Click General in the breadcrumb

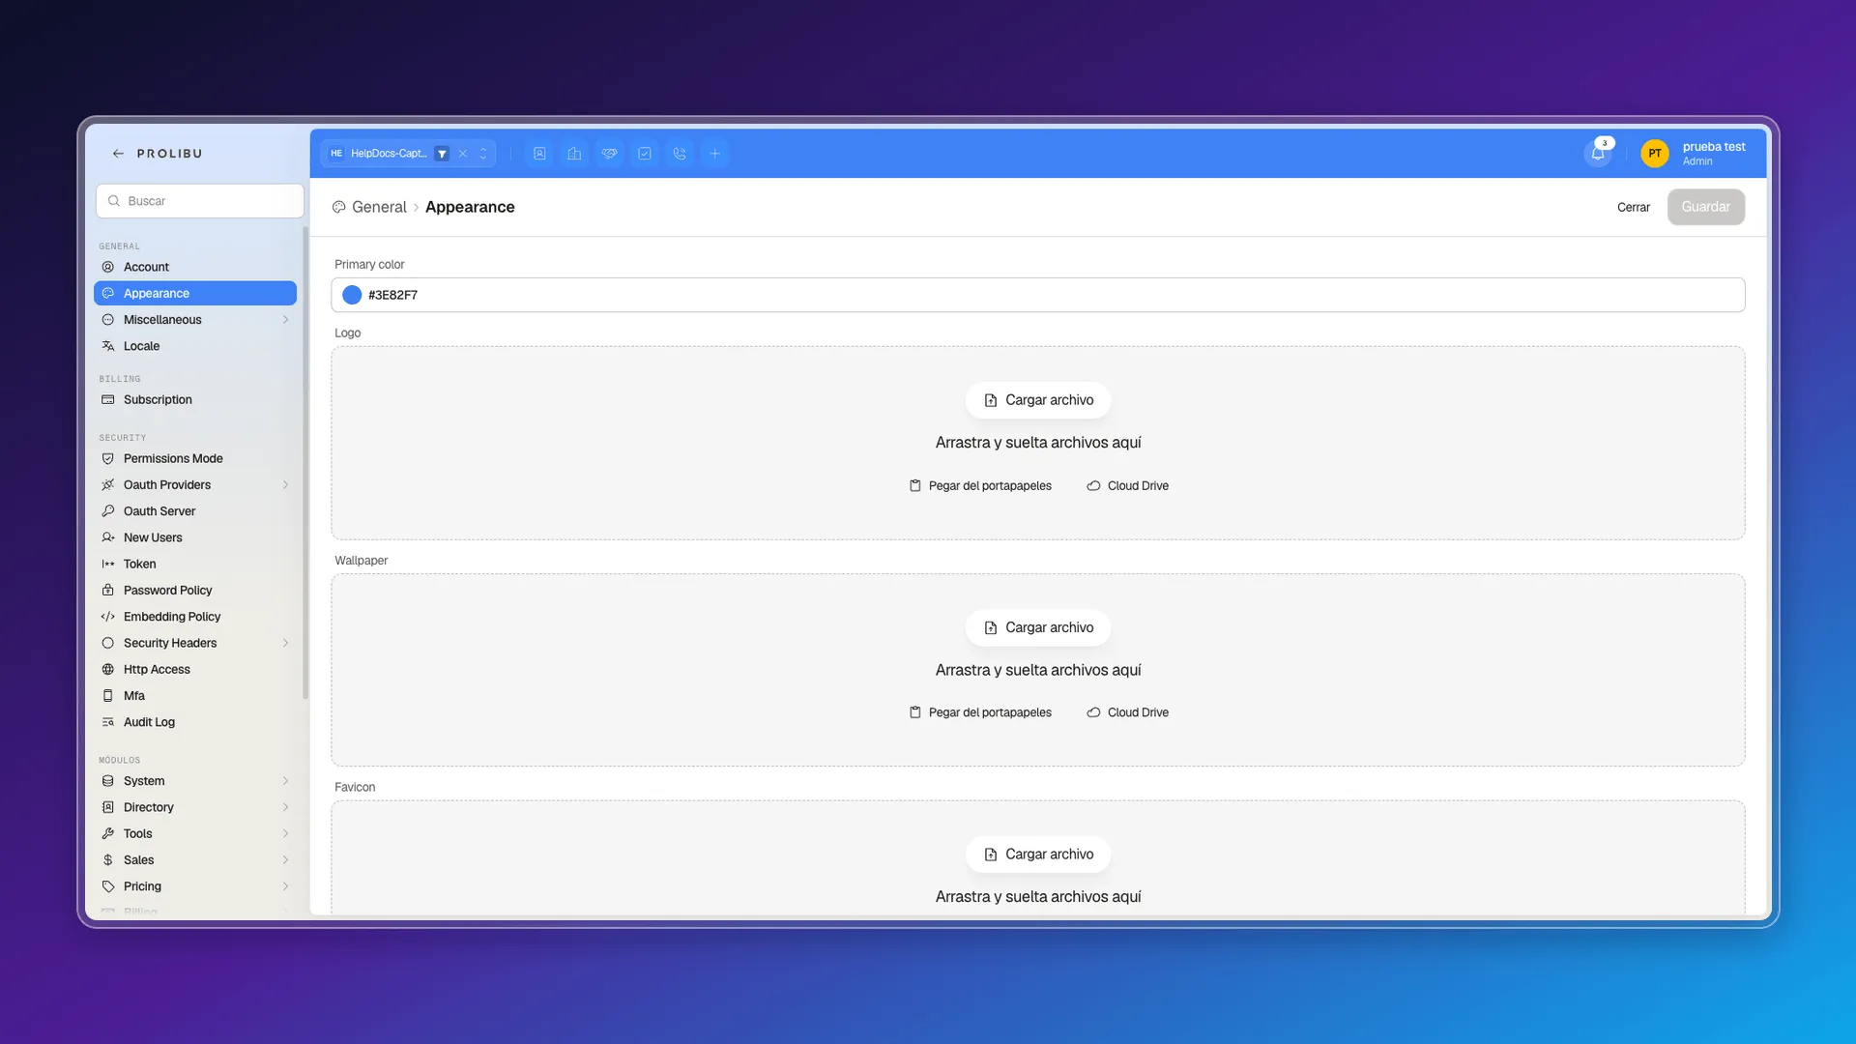pos(379,207)
